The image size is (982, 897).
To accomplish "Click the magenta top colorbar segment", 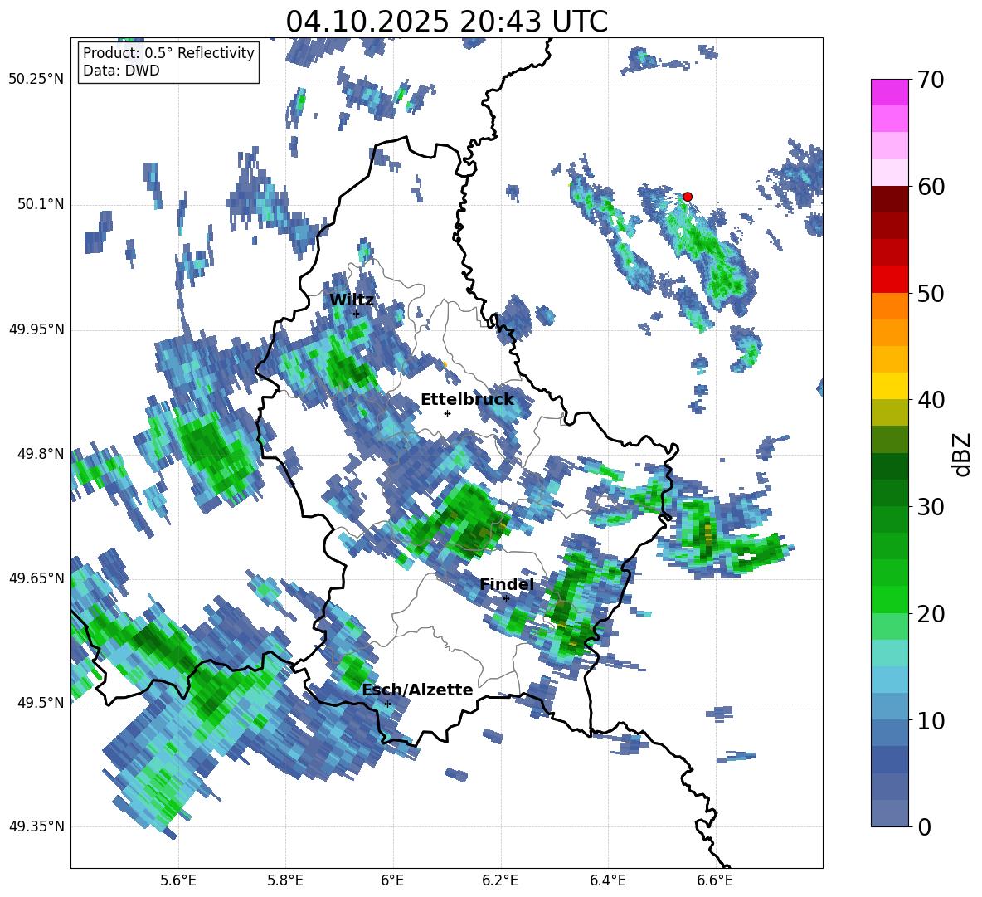I will point(889,92).
